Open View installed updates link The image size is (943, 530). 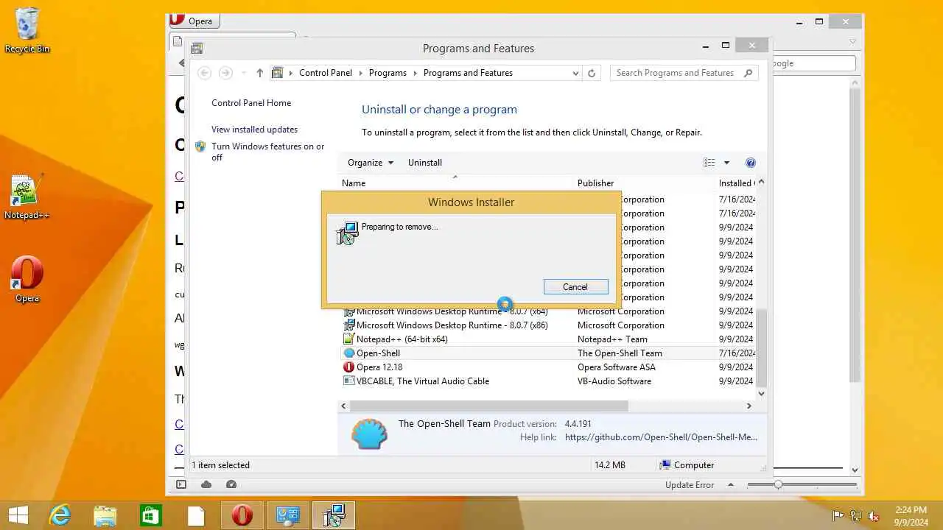[x=254, y=130]
